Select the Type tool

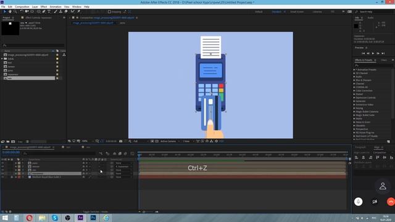point(49,12)
